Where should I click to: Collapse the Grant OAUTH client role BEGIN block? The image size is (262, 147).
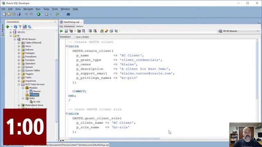pyautogui.click(x=66, y=114)
